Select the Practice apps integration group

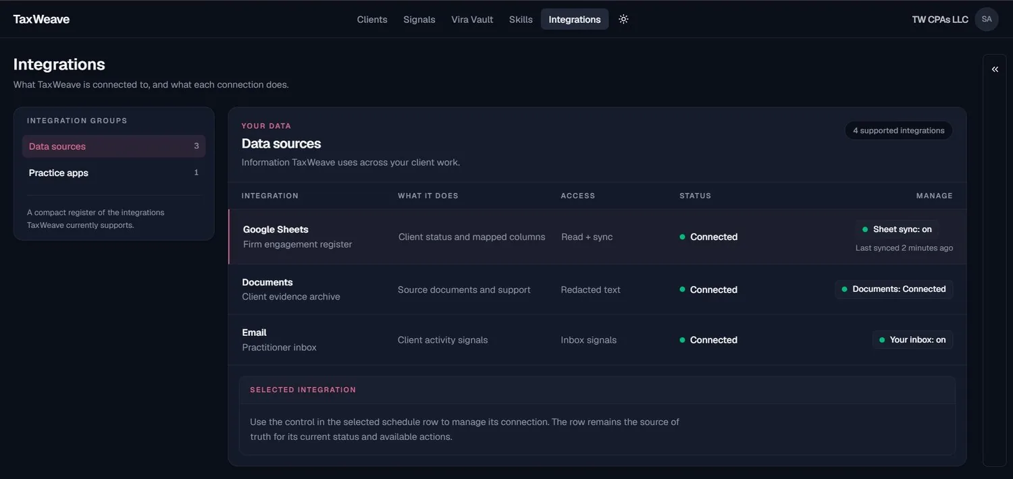113,173
